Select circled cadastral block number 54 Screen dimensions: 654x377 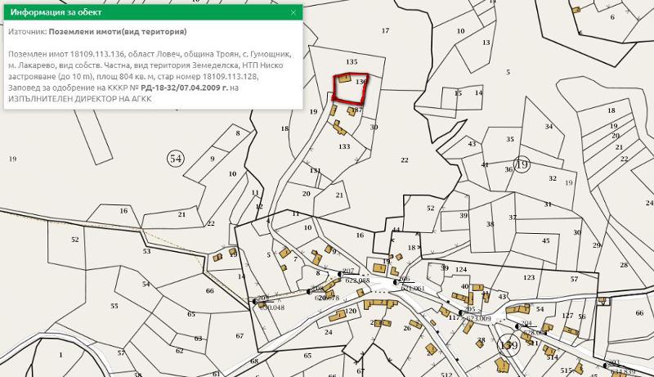[x=175, y=159]
